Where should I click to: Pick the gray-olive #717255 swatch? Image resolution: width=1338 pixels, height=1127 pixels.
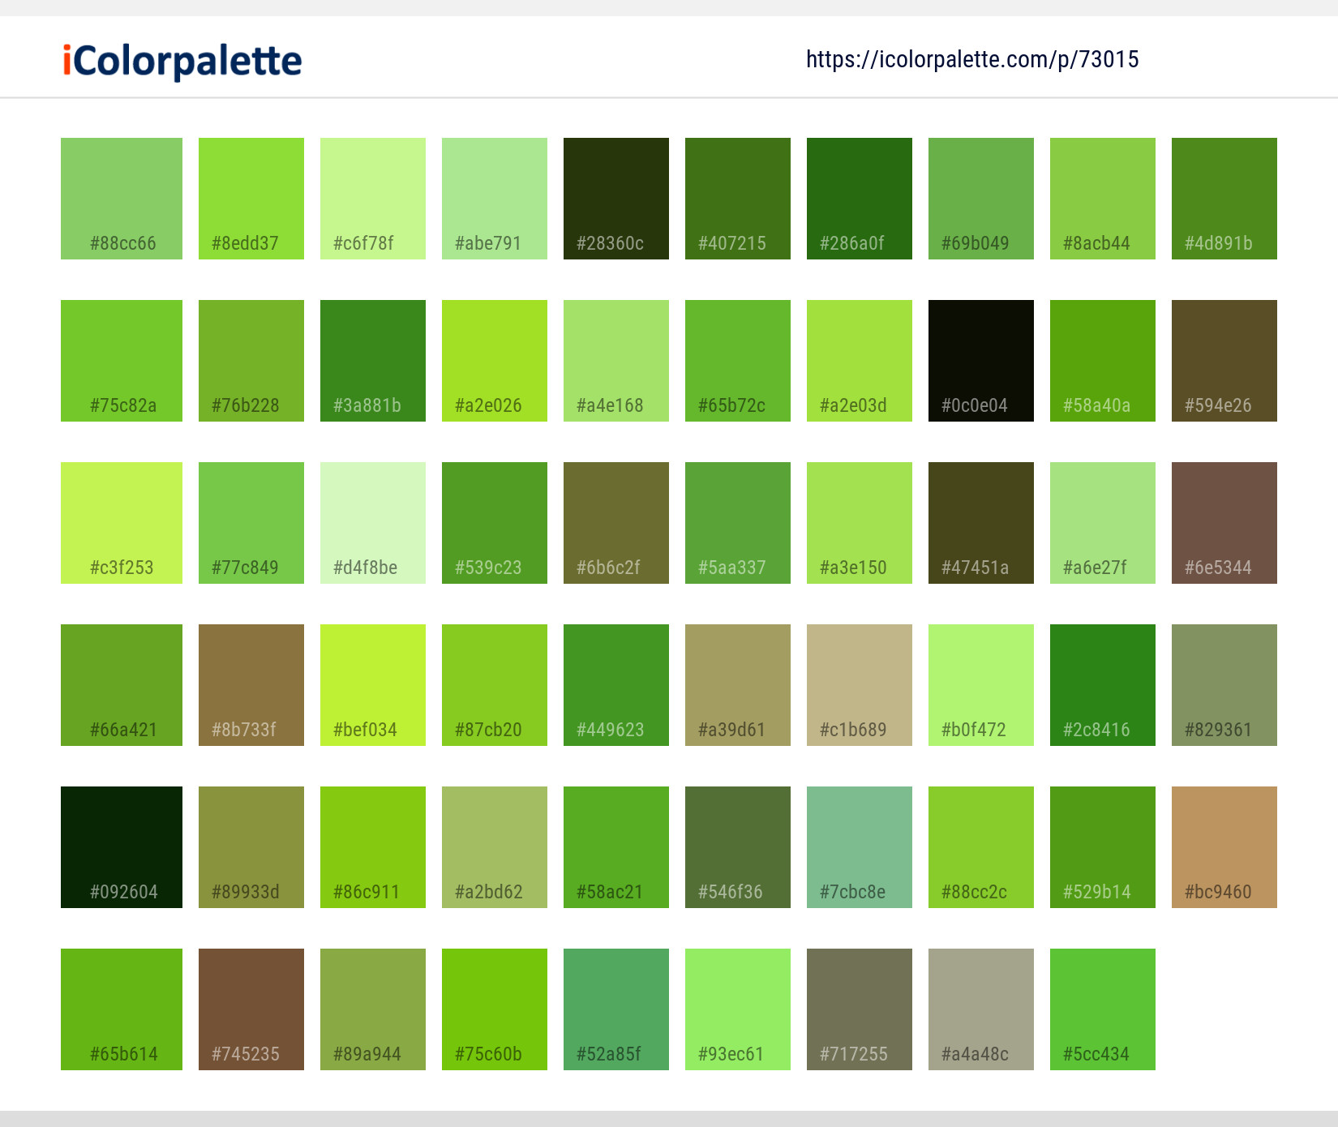860,1009
